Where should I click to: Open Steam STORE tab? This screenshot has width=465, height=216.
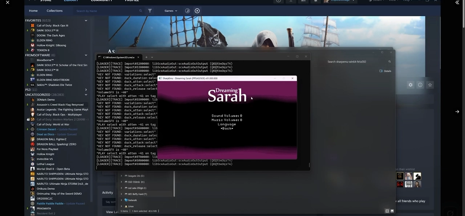45,1
